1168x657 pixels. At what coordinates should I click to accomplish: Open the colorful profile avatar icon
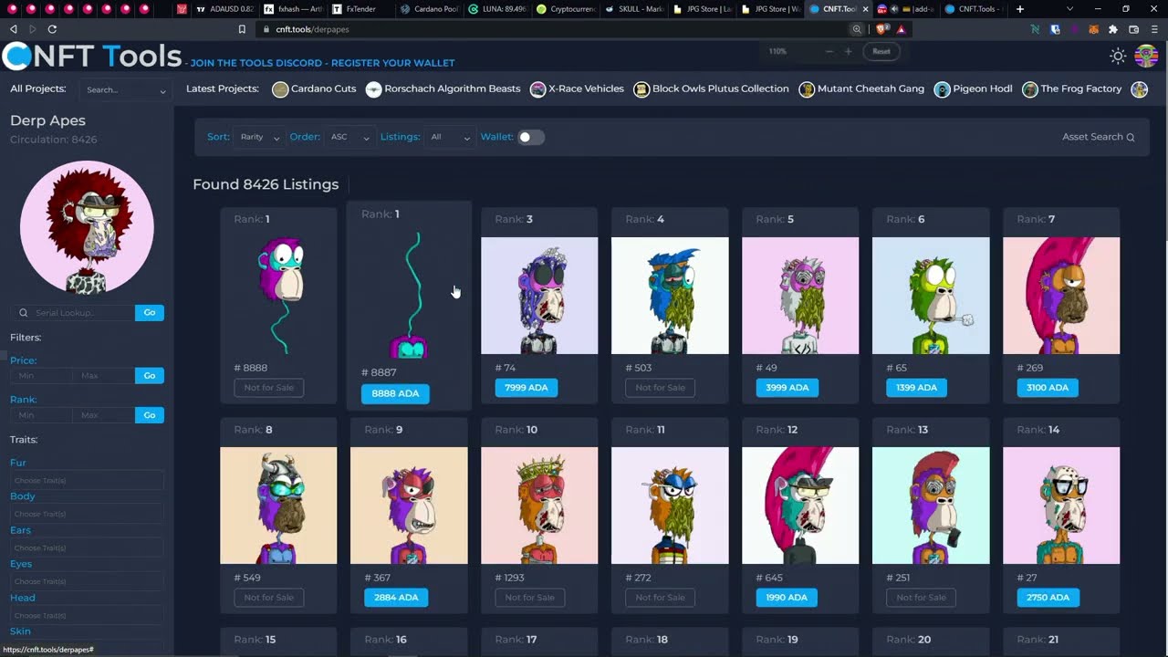click(1146, 57)
